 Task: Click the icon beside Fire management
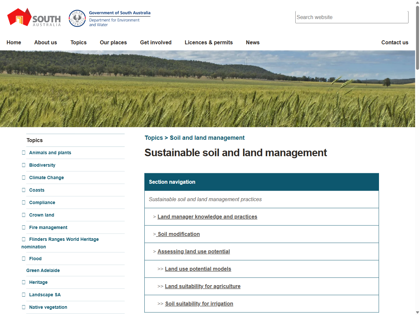click(x=24, y=227)
